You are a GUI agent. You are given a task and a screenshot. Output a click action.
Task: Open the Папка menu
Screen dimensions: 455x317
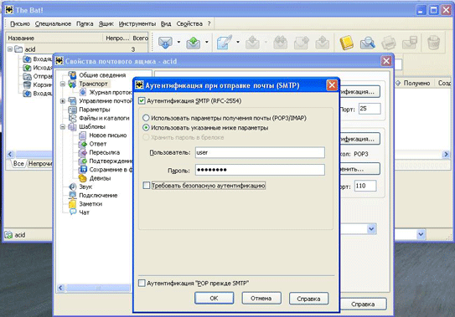[x=85, y=23]
